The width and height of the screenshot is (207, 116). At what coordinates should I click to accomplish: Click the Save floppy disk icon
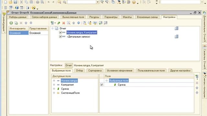pos(15,2)
